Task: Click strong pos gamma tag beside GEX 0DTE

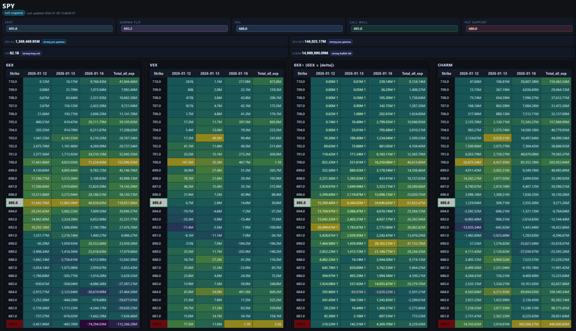Action: [x=340, y=42]
